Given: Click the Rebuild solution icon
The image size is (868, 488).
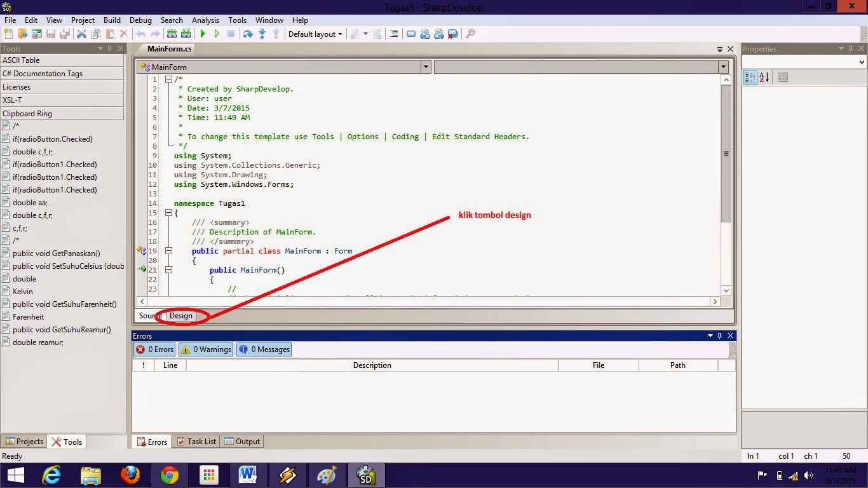Looking at the screenshot, I should (x=186, y=34).
